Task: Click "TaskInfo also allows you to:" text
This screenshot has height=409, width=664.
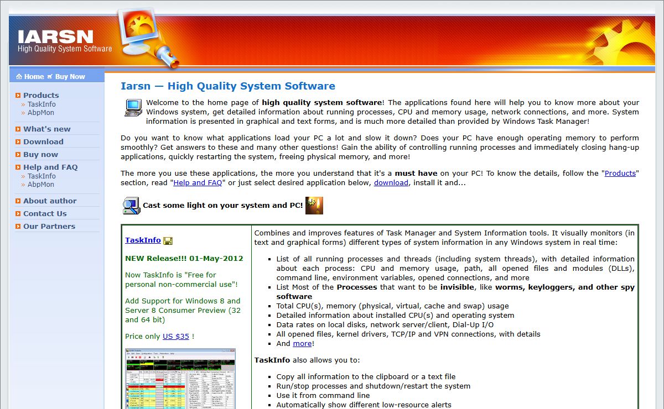Action: pyautogui.click(x=307, y=360)
